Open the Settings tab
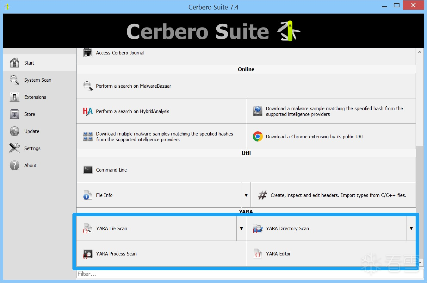Viewport: 427px width, 283px height. coord(40,148)
